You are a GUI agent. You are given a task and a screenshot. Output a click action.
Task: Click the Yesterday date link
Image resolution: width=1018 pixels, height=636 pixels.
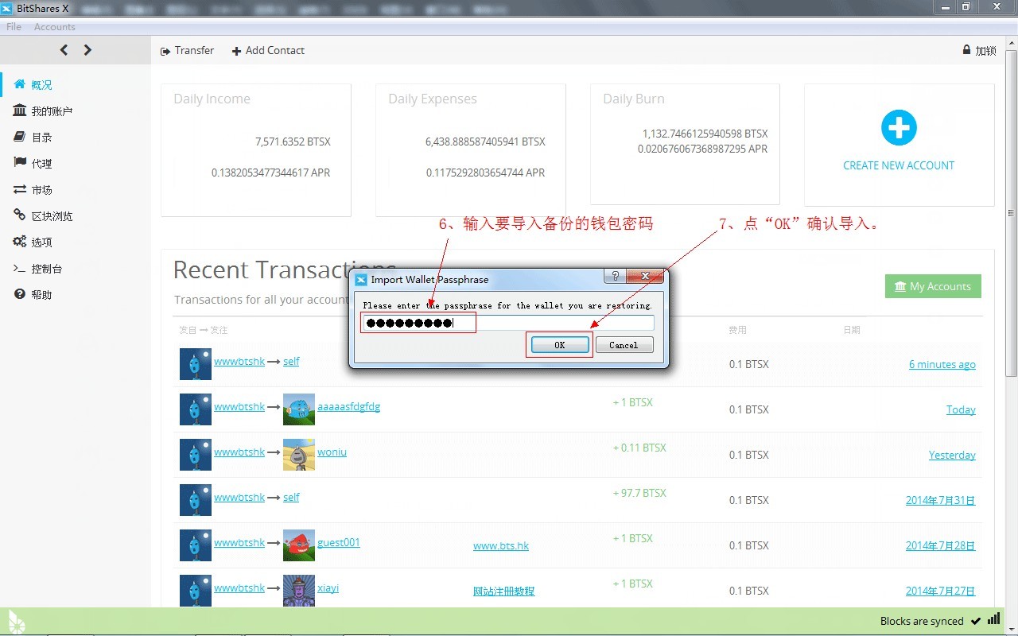tap(952, 455)
